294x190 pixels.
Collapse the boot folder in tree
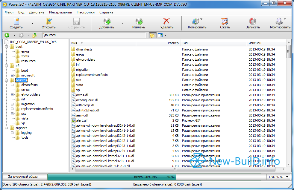click(6, 47)
